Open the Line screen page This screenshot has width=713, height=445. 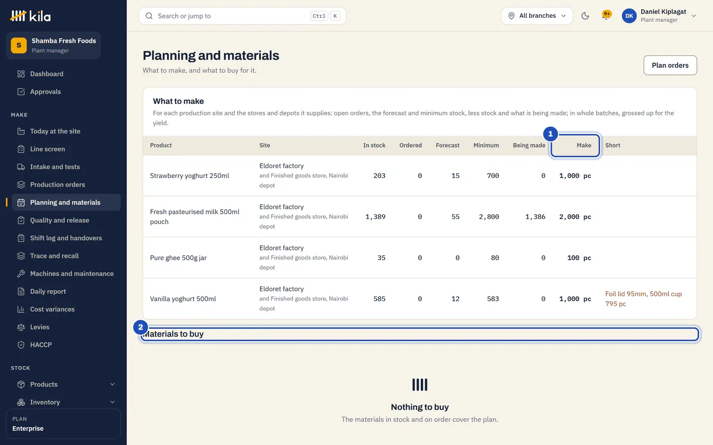(x=66, y=149)
